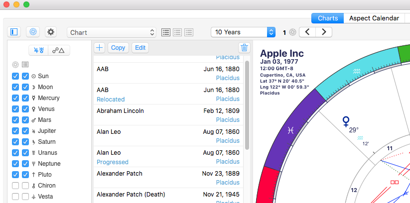Click the Aquarius symbol on the cyan segment
This screenshot has width=410, height=203.
357,71
